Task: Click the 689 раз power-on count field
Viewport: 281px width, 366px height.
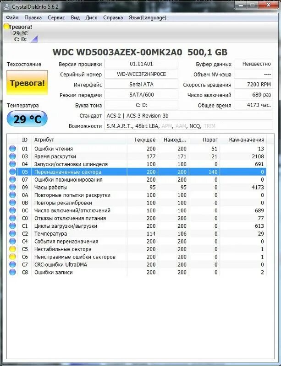Action: click(253, 95)
